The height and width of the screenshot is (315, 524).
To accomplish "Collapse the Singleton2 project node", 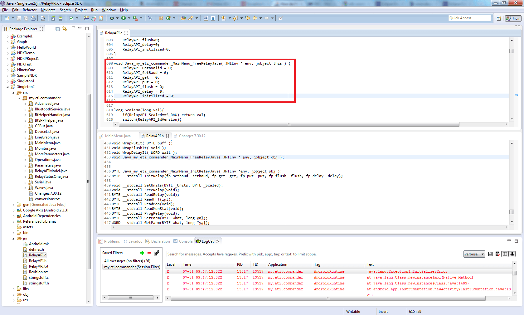I will click(8, 87).
